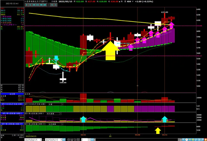This screenshot has height=141, width=207.
Task: Click the 633.00 high price label
Action: pos(164,12)
